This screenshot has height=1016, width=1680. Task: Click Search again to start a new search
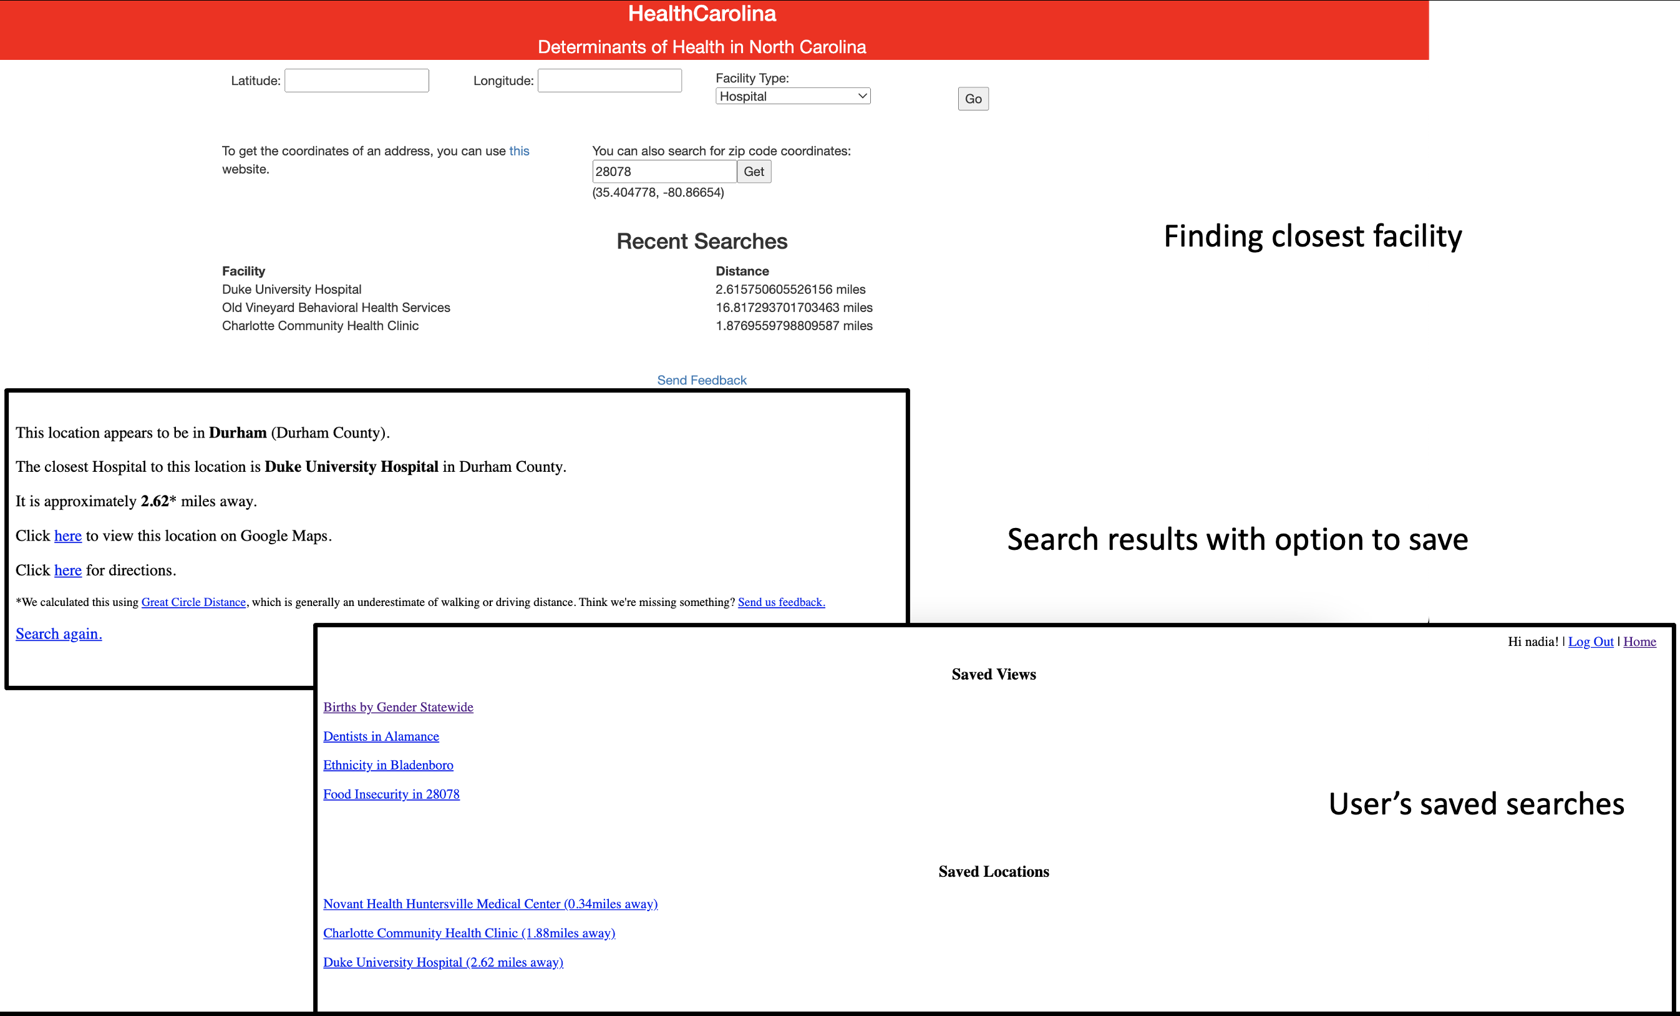pyautogui.click(x=58, y=633)
